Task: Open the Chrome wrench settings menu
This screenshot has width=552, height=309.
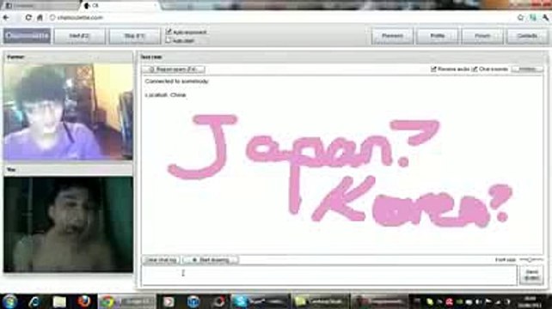Action: point(545,17)
